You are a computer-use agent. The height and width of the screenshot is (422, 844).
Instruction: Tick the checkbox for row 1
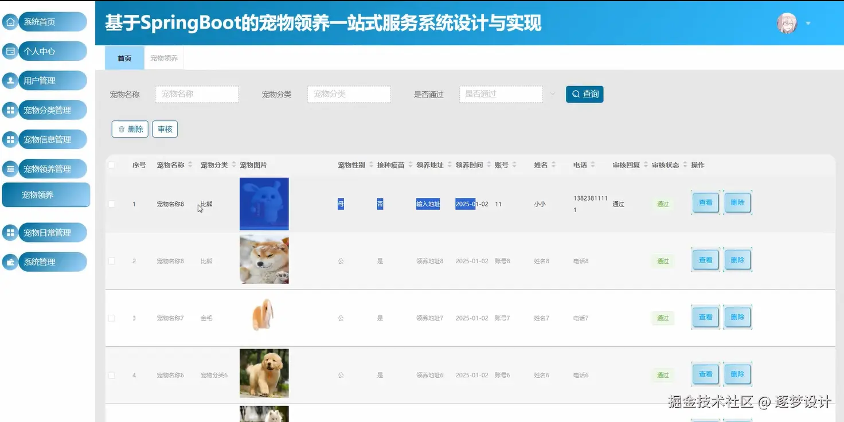(111, 204)
